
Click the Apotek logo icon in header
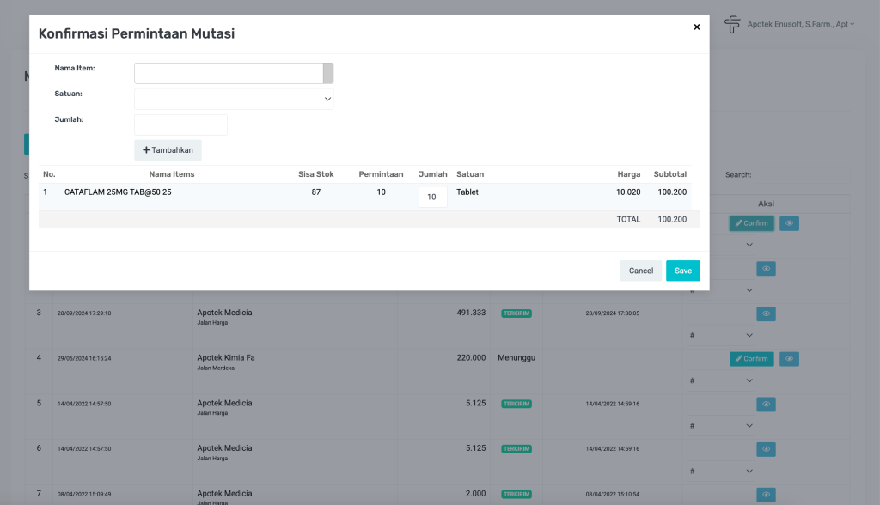pyautogui.click(x=731, y=25)
